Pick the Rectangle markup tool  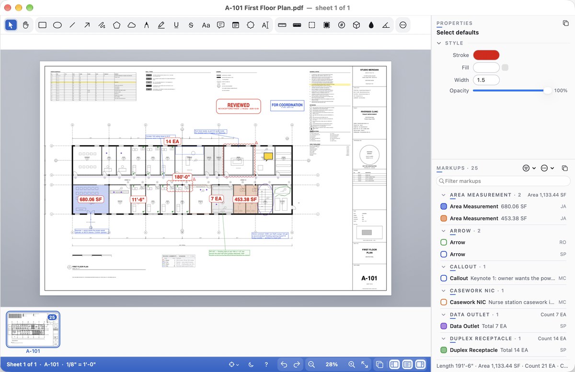tap(42, 25)
